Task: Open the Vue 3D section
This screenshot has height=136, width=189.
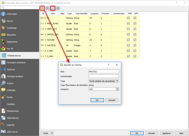Action: [19, 49]
